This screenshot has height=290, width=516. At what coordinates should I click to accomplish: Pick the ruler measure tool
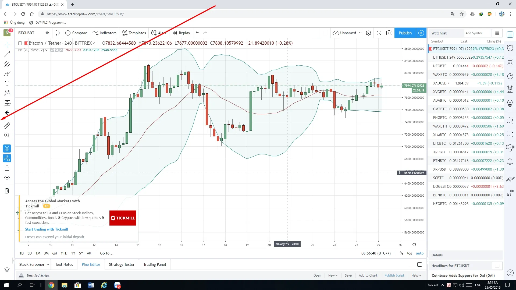tap(7, 126)
